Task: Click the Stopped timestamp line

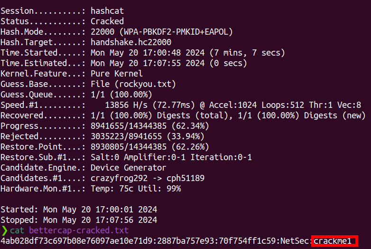Action: click(79, 220)
